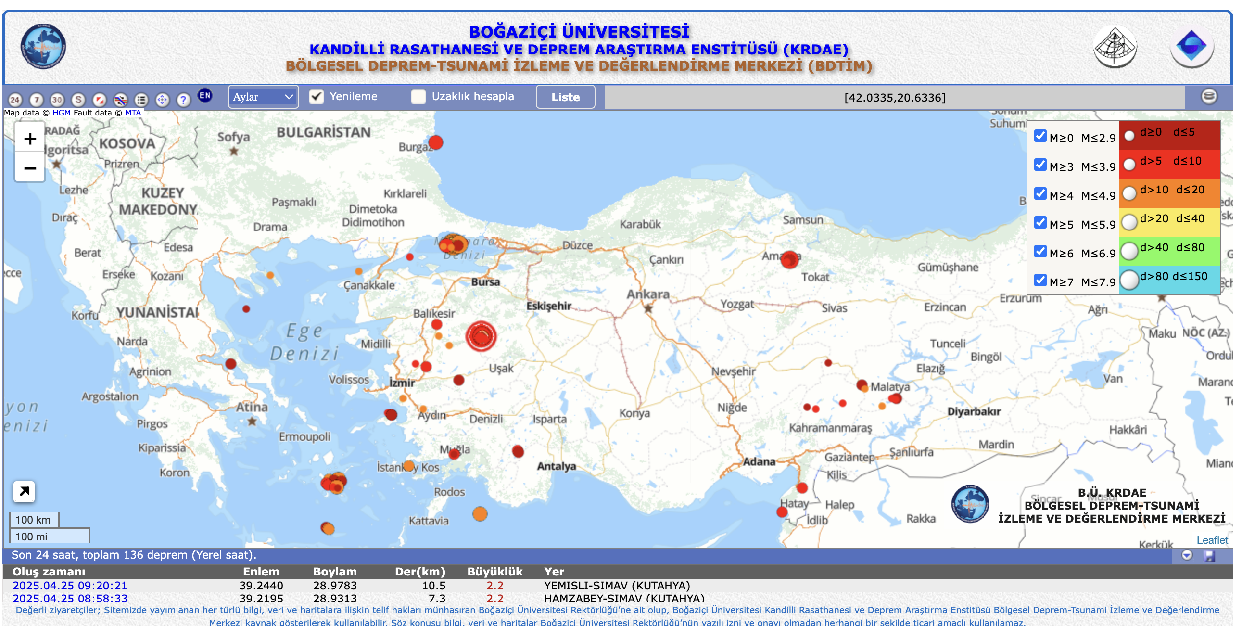Uncheck magnitude M≥6 M≤6.9 filter
Image resolution: width=1242 pixels, height=639 pixels.
point(1040,251)
